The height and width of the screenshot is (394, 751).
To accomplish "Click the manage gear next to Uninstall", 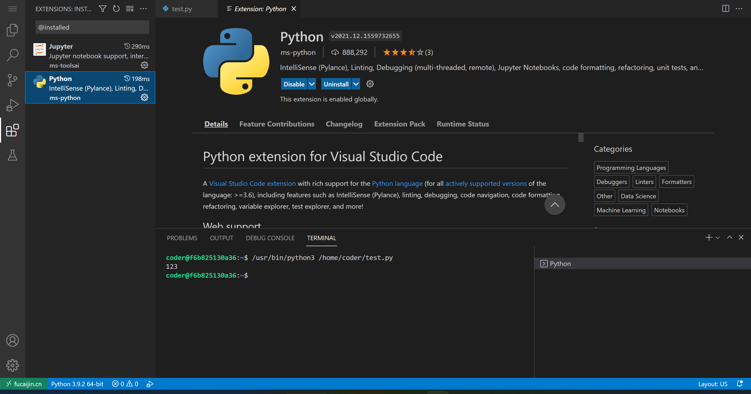I will point(370,84).
